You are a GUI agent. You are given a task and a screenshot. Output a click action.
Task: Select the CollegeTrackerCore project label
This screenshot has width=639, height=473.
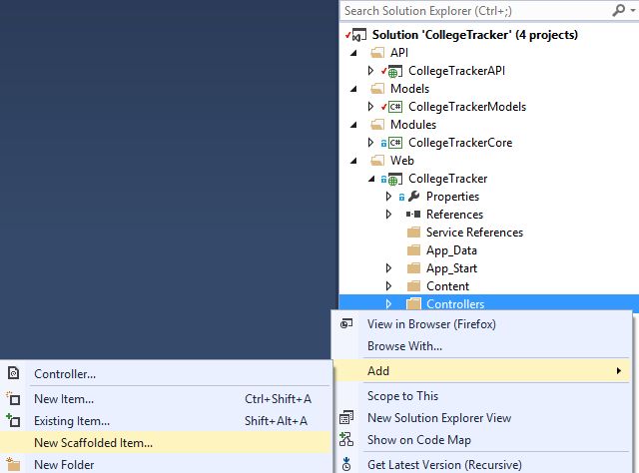(x=460, y=143)
